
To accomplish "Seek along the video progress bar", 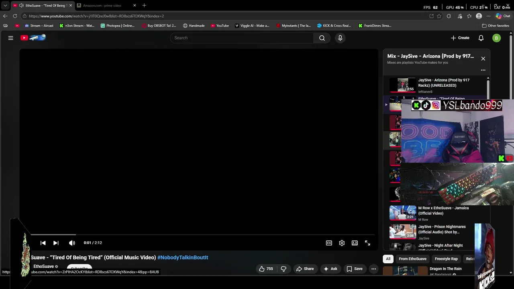I will (x=203, y=234).
